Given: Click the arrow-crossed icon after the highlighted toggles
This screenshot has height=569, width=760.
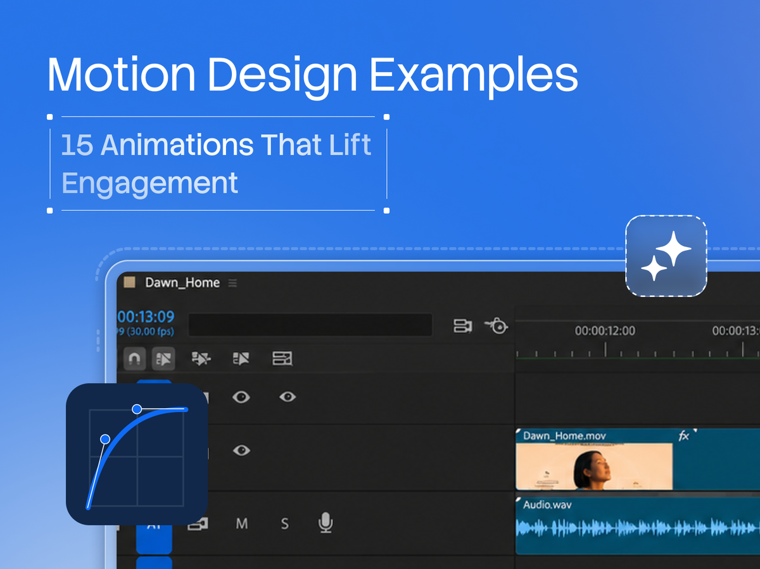Looking at the screenshot, I should tap(201, 359).
